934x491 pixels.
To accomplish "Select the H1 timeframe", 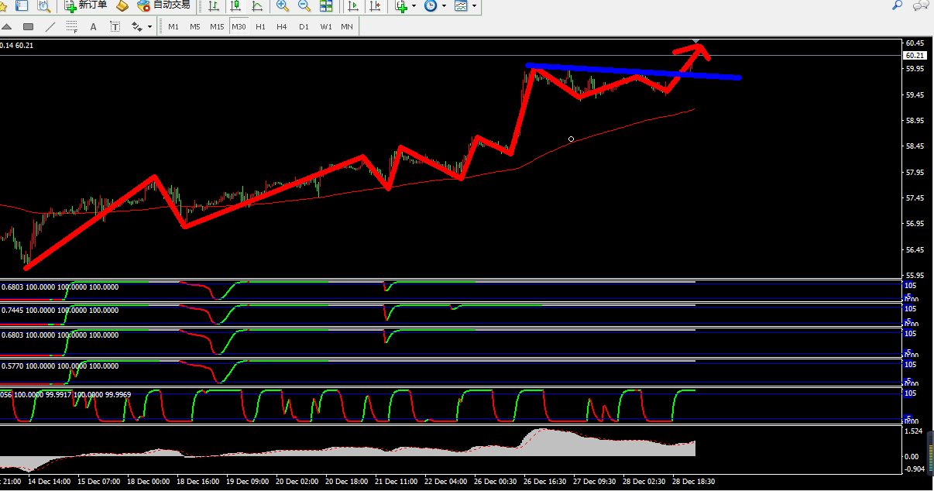I will point(260,27).
